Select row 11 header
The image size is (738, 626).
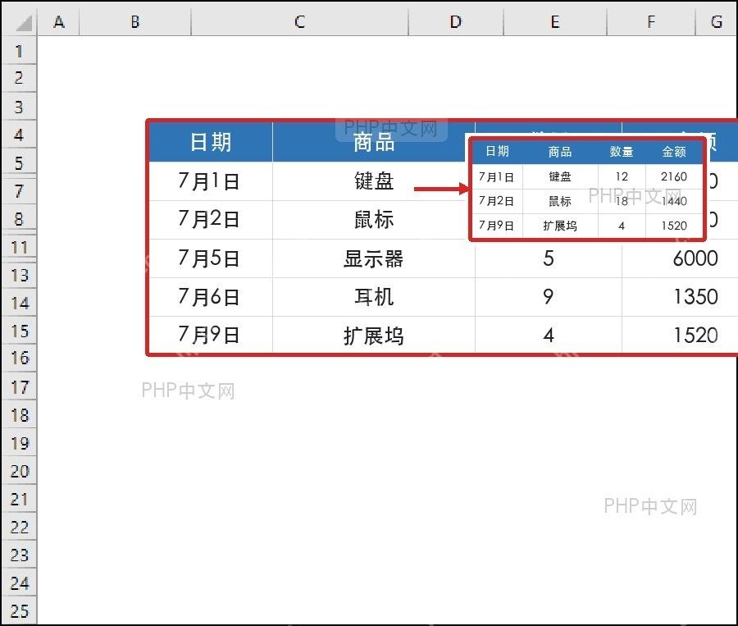pyautogui.click(x=20, y=247)
